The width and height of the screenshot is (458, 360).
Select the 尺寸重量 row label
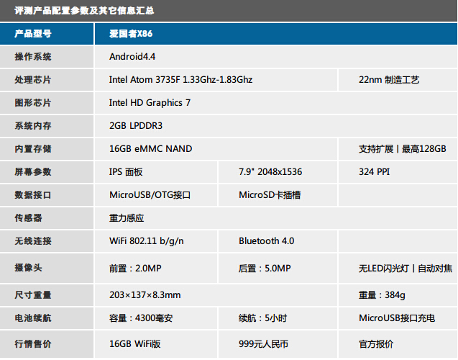(33, 294)
